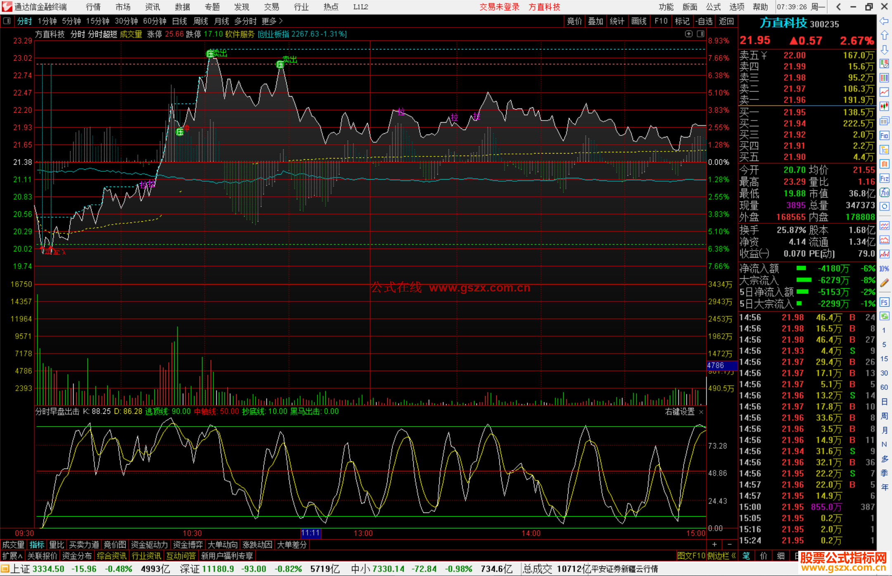Click the red line chart sidebar icon

tap(884, 92)
